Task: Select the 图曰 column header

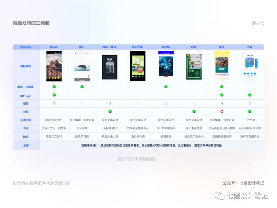Action: (x=82, y=47)
